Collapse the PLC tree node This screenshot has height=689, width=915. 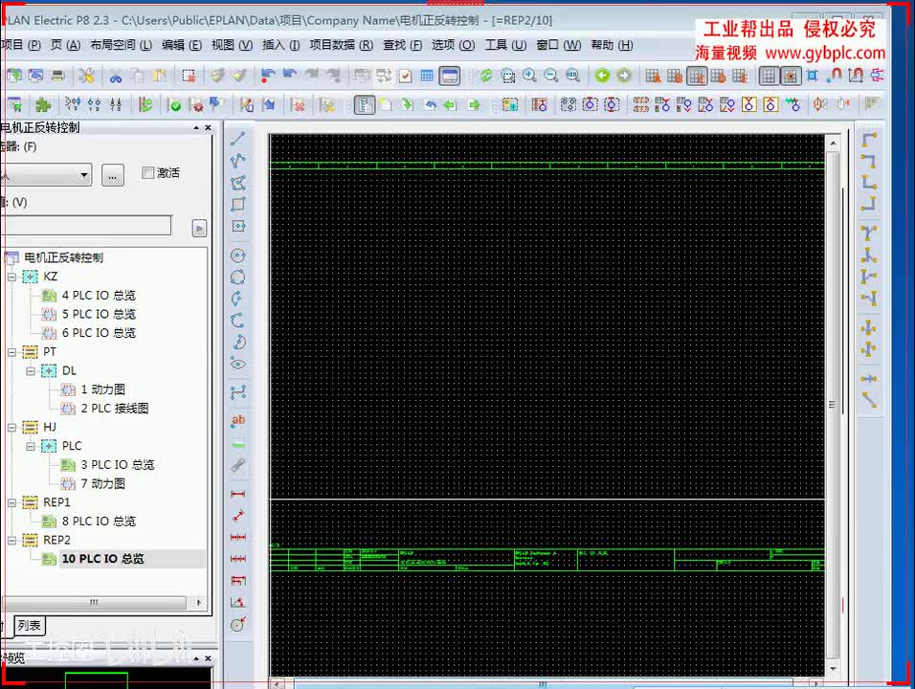tap(31, 446)
